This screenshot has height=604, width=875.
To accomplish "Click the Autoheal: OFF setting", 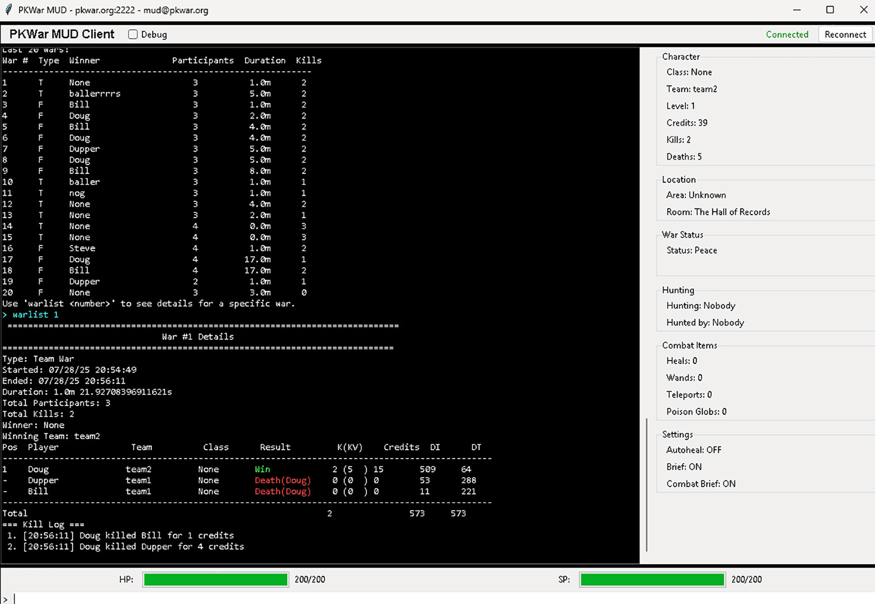I will coord(693,450).
